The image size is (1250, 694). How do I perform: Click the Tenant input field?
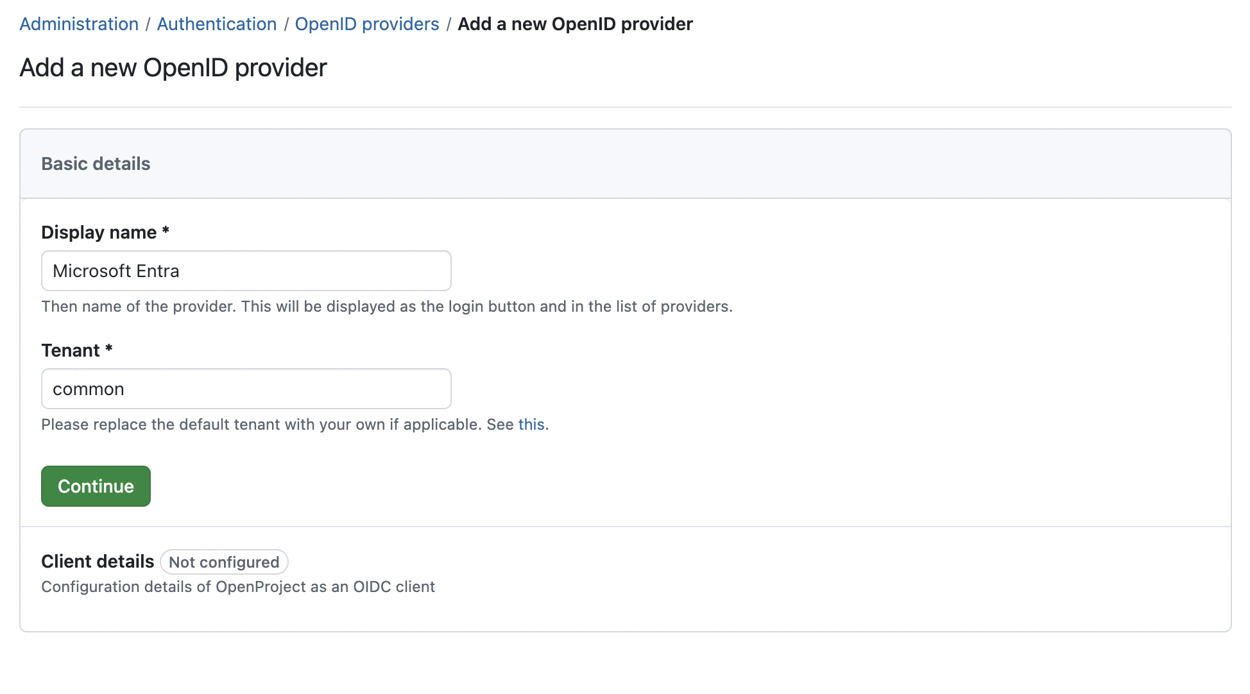pos(246,388)
